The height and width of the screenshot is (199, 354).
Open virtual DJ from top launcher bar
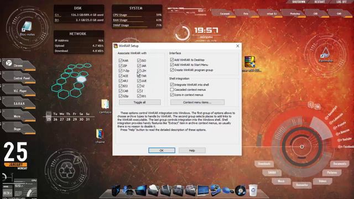[x=272, y=13]
